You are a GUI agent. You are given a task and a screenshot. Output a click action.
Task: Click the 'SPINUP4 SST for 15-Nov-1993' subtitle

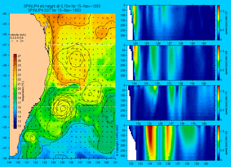(54, 10)
